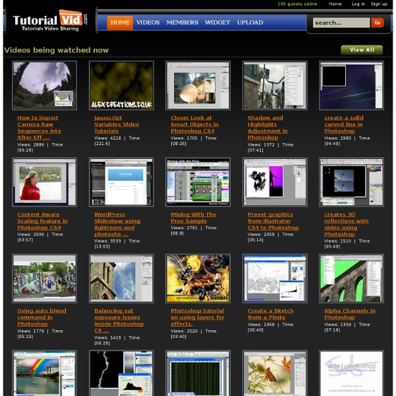Click 'create a solid curved line' link

(344, 124)
